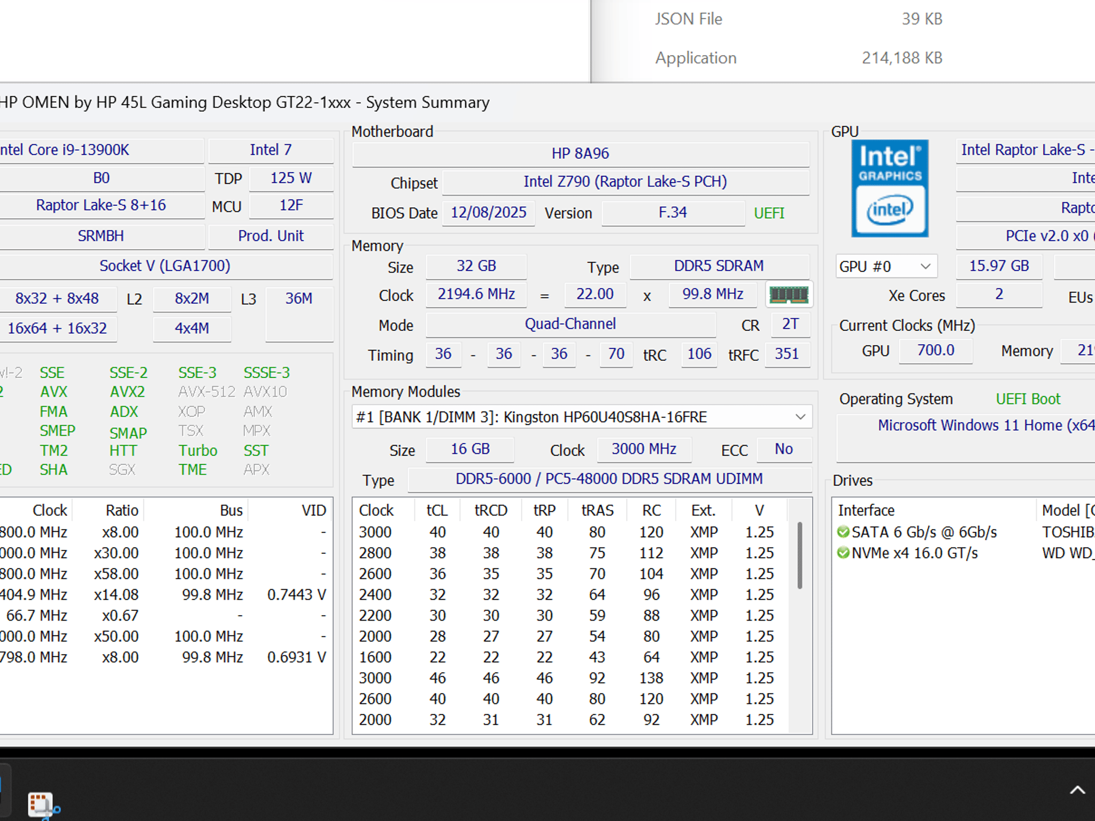This screenshot has height=821, width=1095.
Task: Click the SSSE-3 feature flag
Action: tap(267, 373)
